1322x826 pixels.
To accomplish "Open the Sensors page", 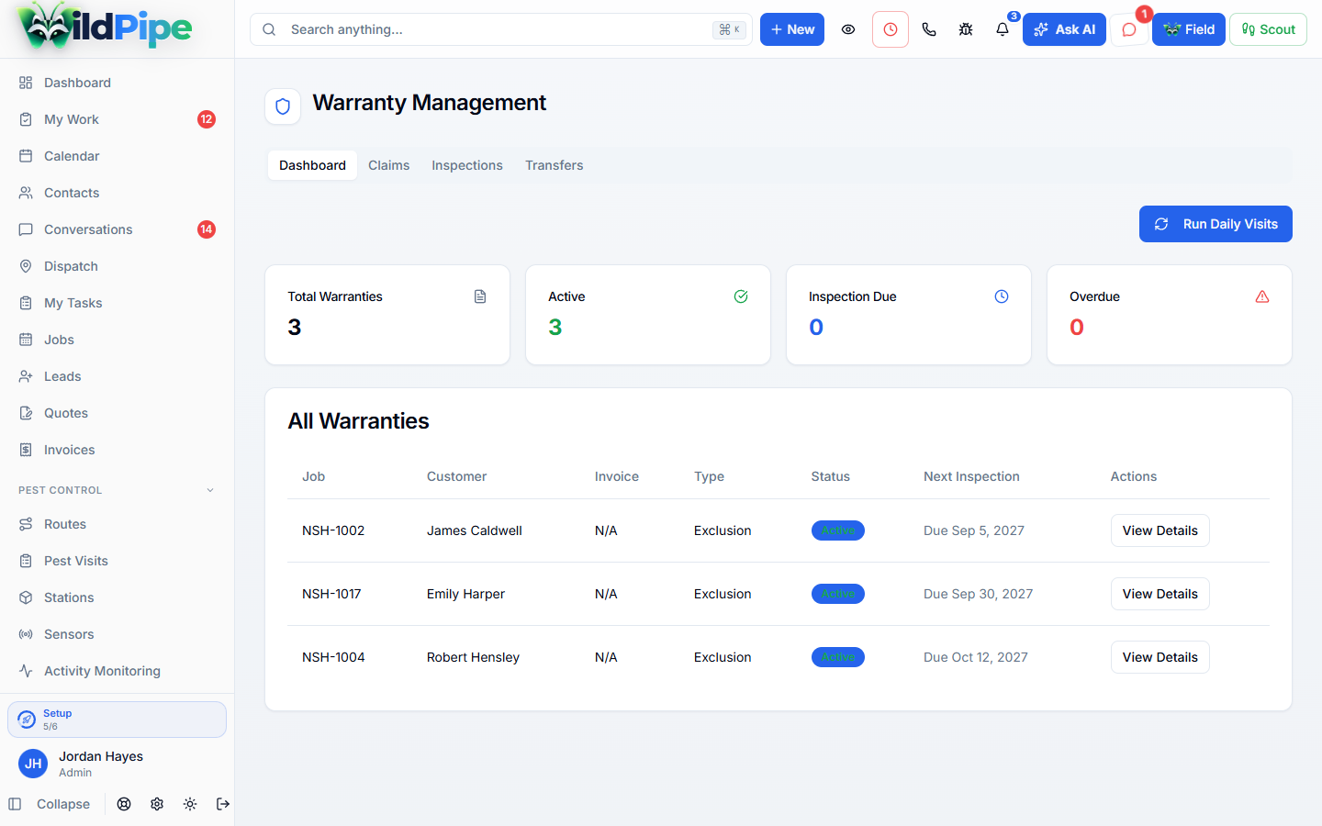I will pyautogui.click(x=117, y=634).
